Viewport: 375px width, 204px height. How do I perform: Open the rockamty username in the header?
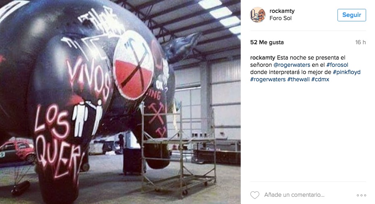pos(282,11)
